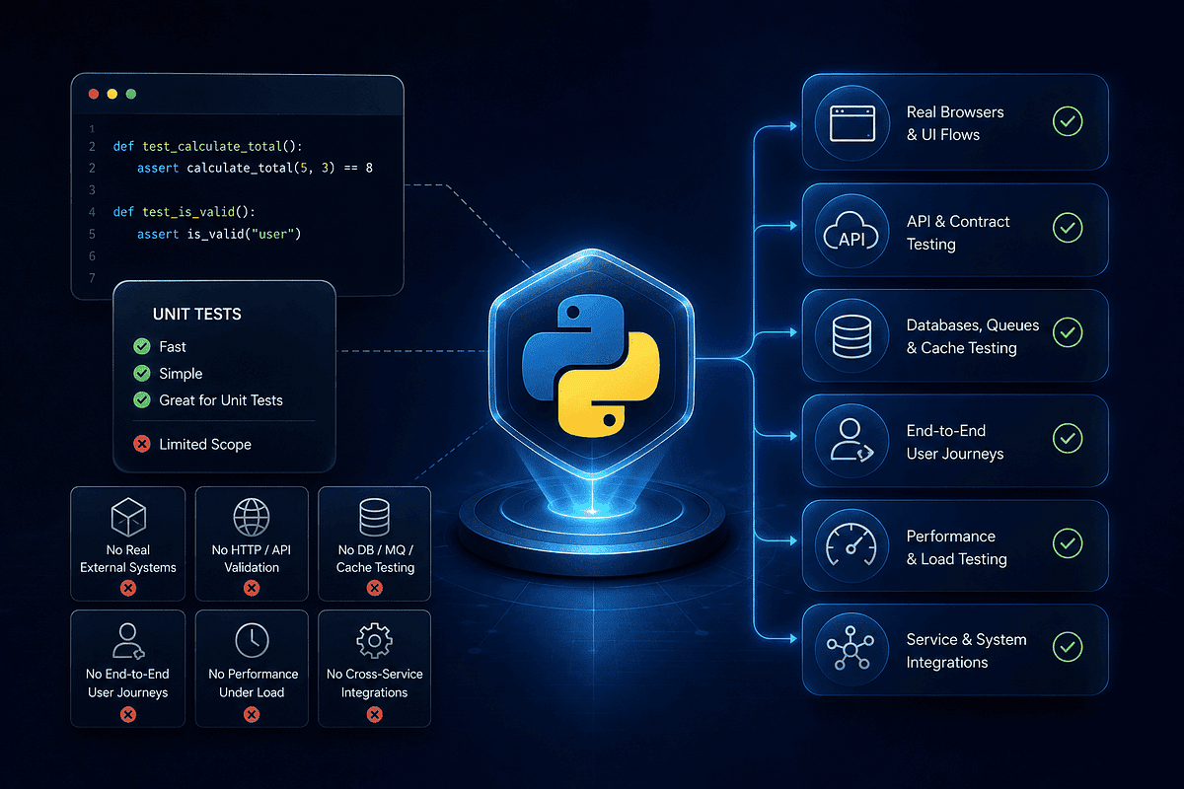Click the green check next to Simple
Image resolution: width=1184 pixels, height=789 pixels.
(141, 374)
